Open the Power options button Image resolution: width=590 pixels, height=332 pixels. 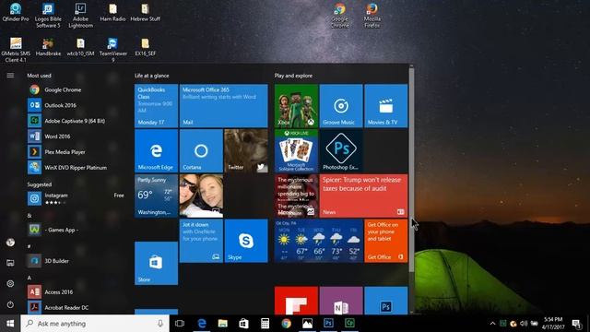tap(10, 304)
